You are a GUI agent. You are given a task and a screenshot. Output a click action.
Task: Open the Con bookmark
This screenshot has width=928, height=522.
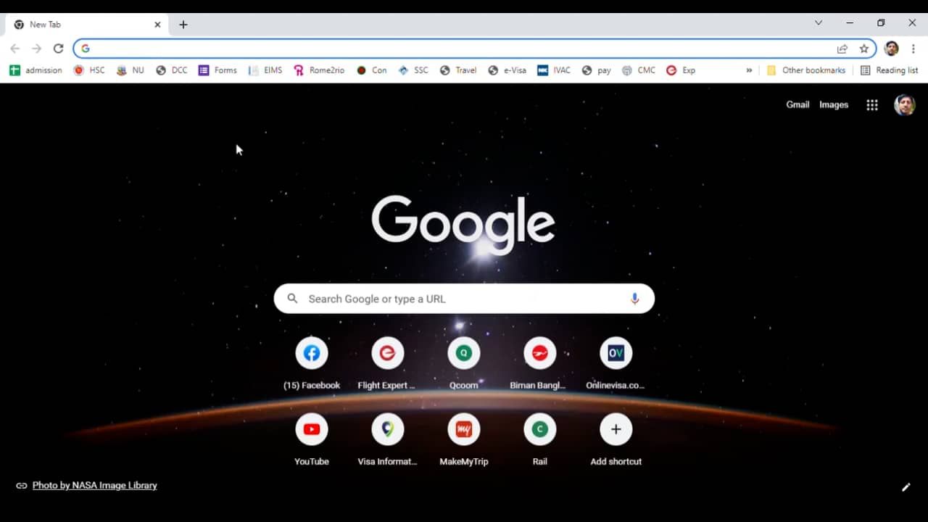click(x=372, y=70)
